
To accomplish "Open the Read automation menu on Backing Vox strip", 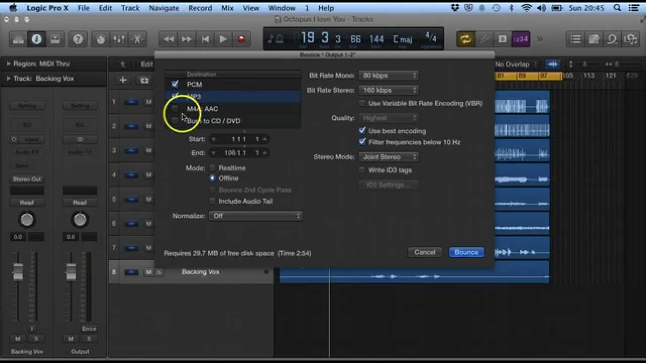I will [x=27, y=202].
